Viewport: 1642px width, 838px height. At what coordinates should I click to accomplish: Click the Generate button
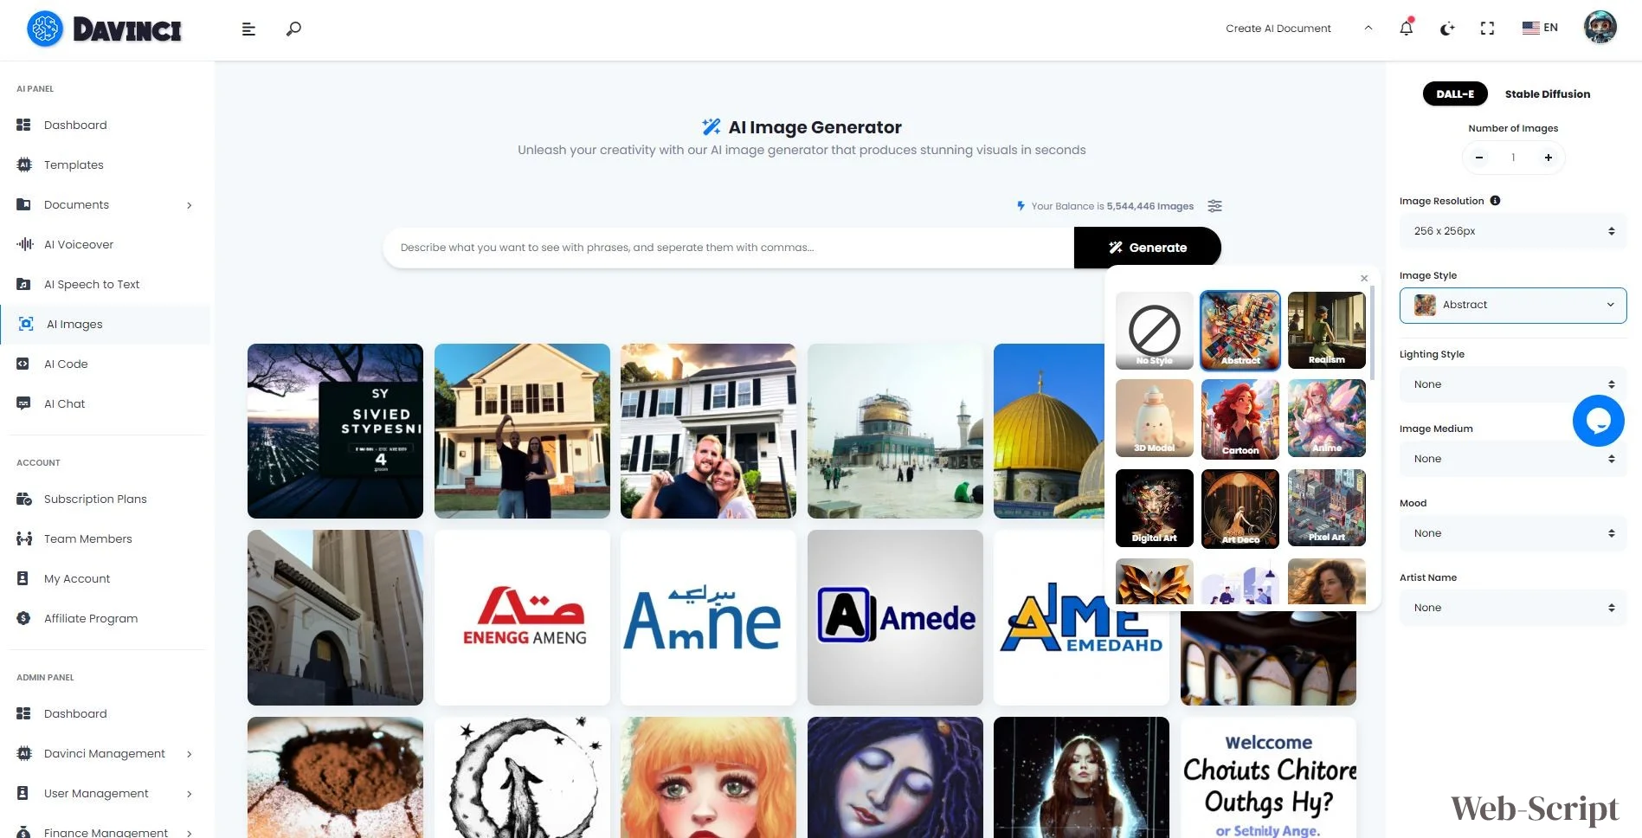click(1148, 248)
